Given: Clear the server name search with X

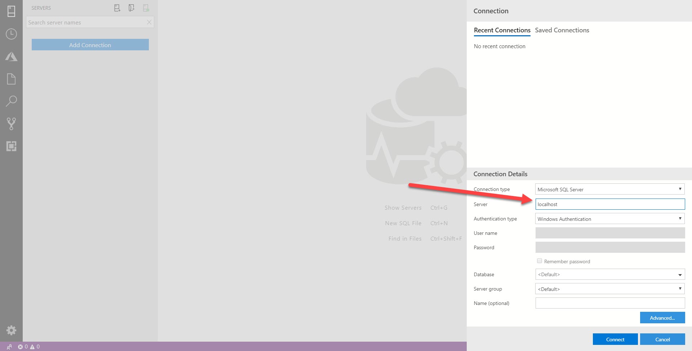Looking at the screenshot, I should point(149,22).
